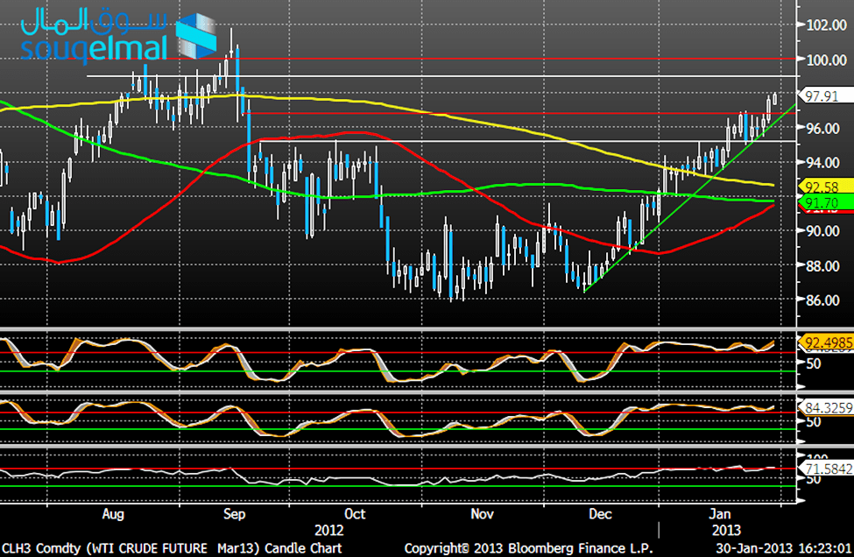
Task: Click the 88.00 price axis label
Action: point(822,265)
